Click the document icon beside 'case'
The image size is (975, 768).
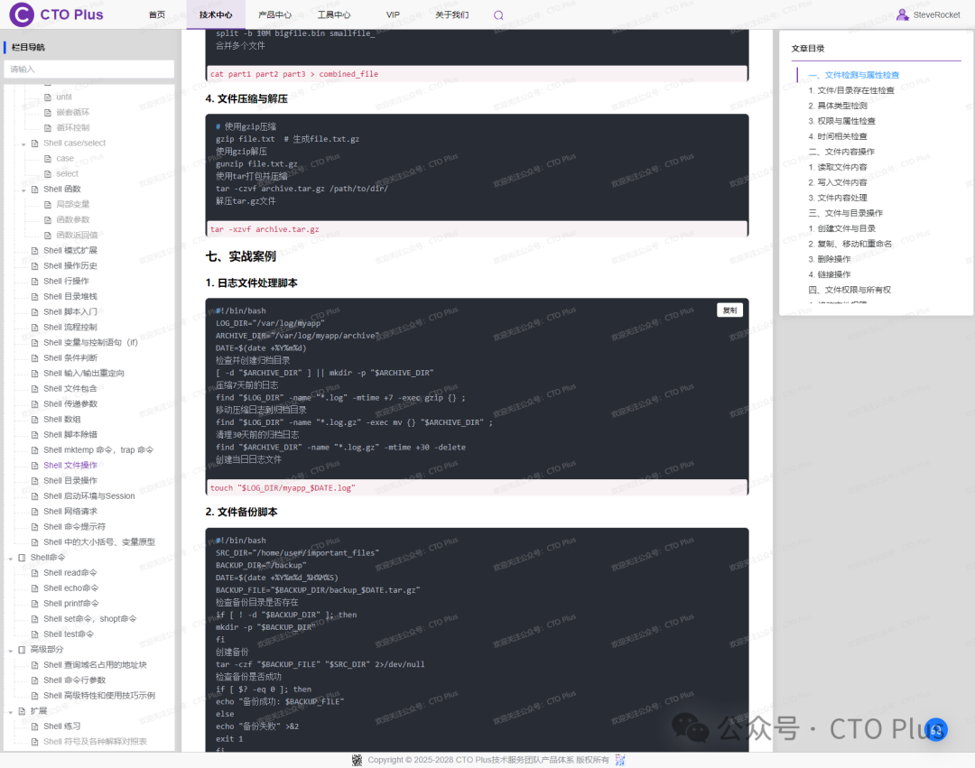[x=48, y=159]
